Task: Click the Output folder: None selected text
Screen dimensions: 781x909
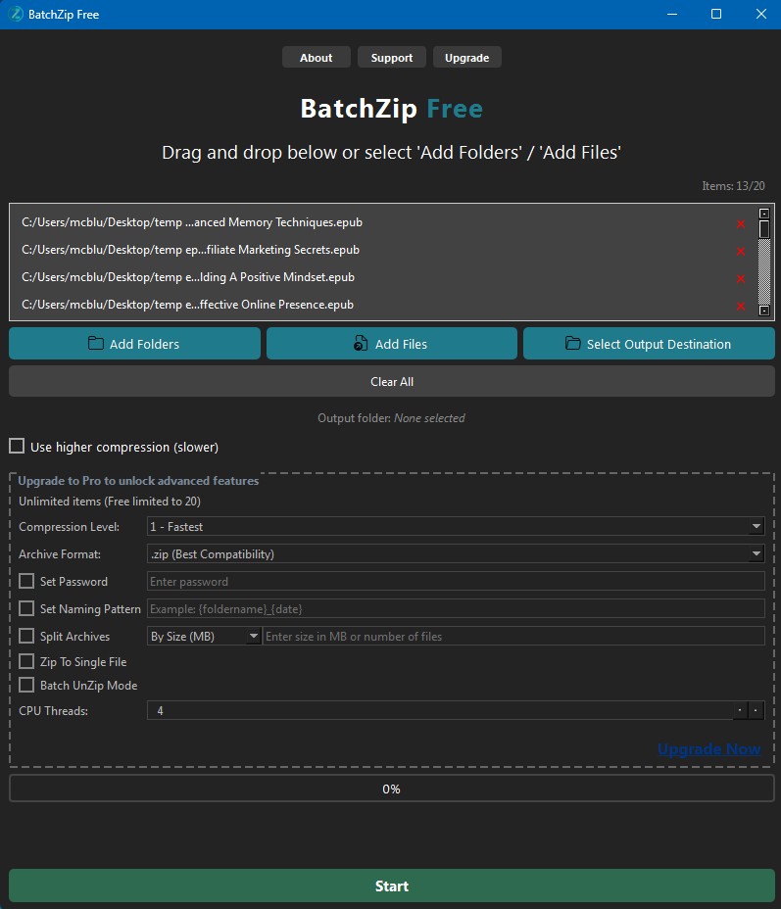Action: pos(391,418)
